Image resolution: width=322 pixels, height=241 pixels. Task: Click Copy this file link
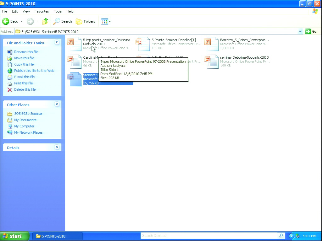point(24,64)
